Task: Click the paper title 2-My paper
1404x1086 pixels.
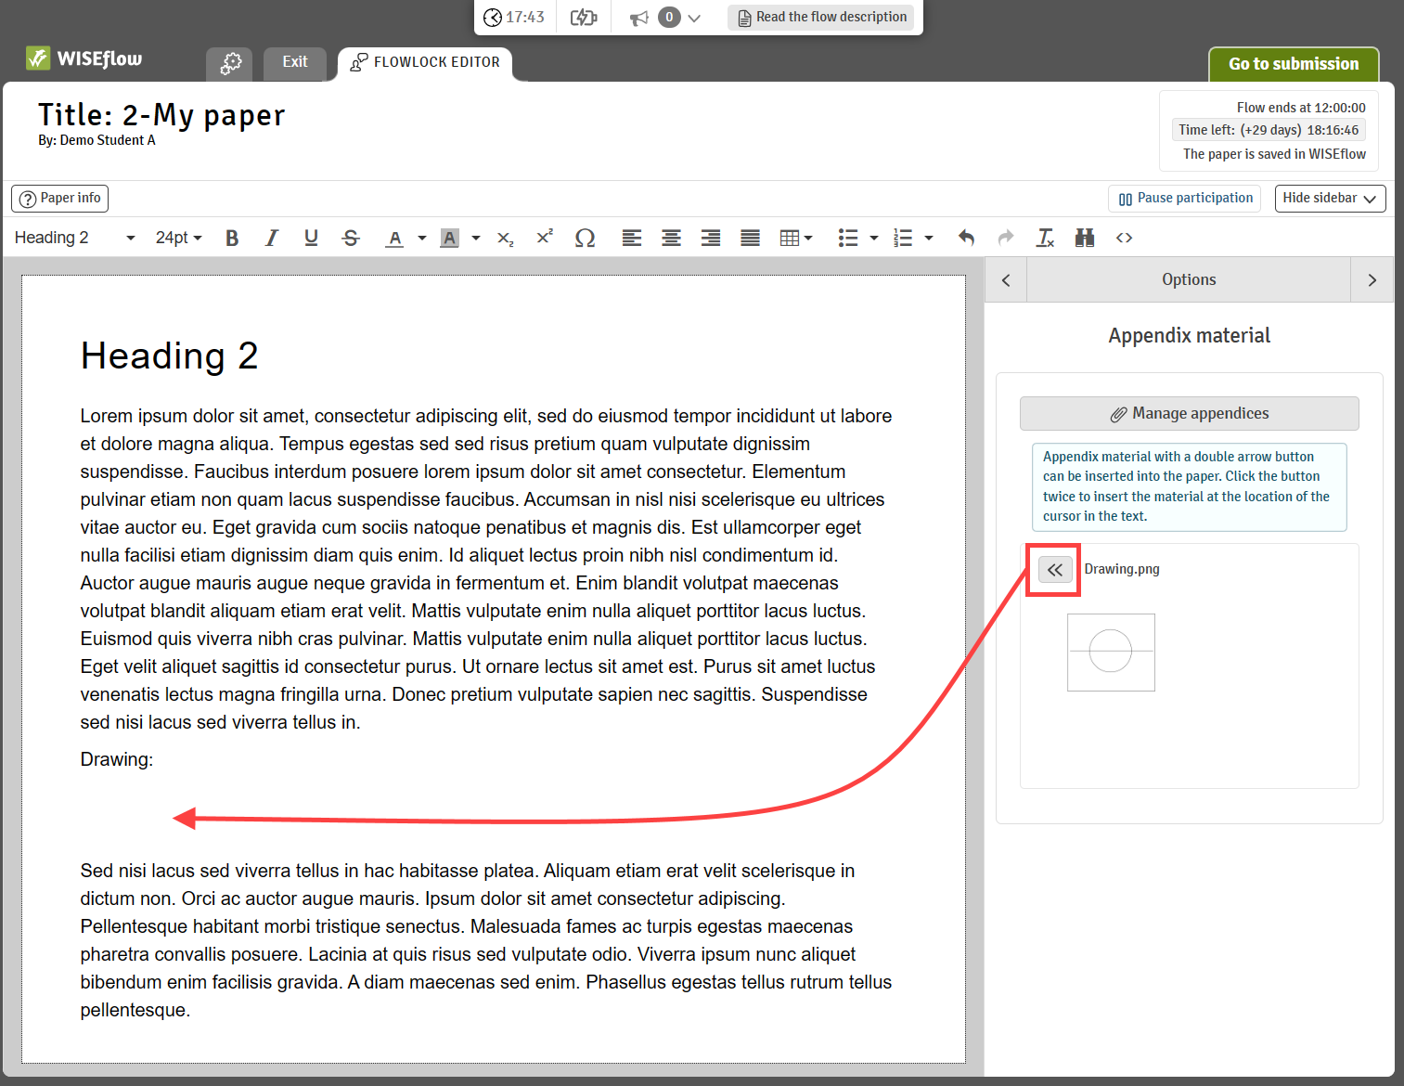Action: tap(161, 114)
